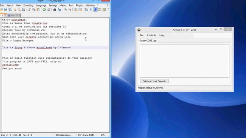Open the Search menu in Notepad++
The height and width of the screenshot is (138, 246).
[x=10, y=5]
